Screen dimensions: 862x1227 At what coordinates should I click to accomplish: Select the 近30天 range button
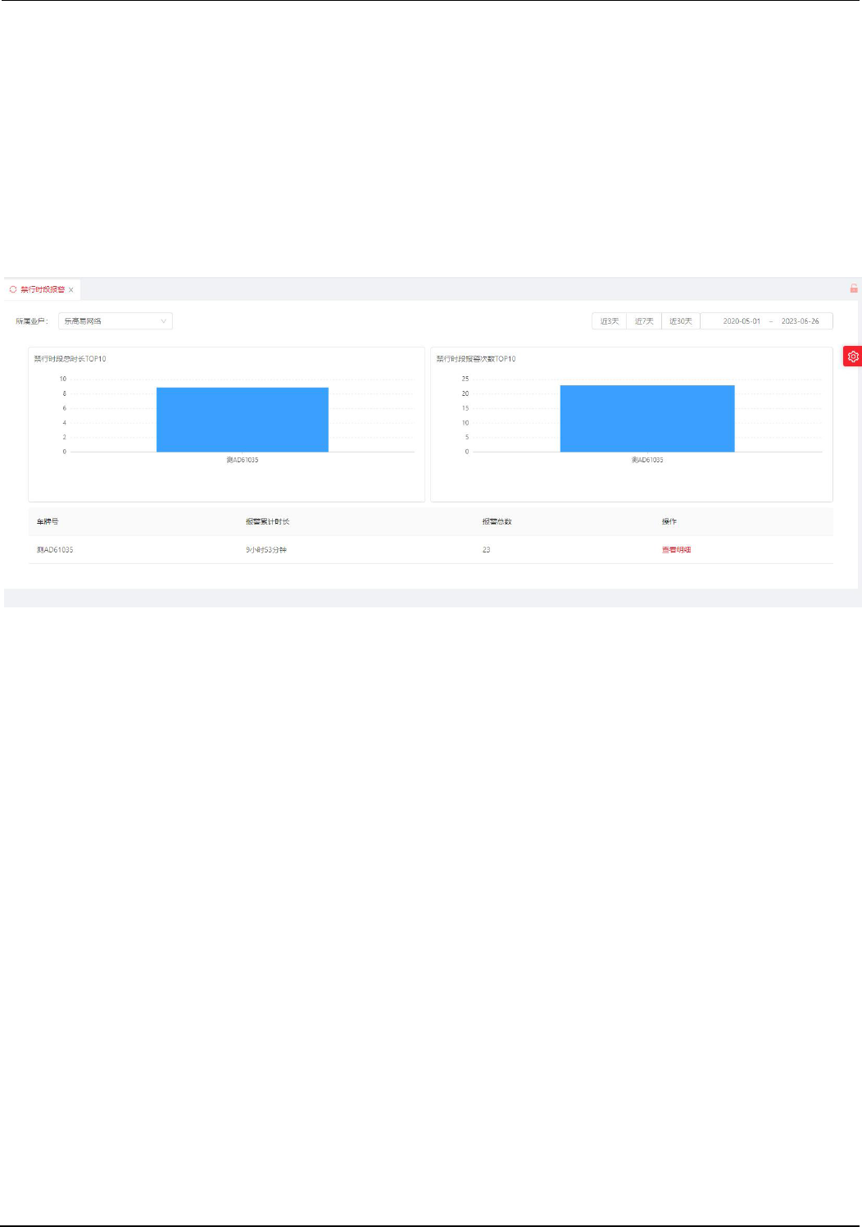pyautogui.click(x=681, y=321)
